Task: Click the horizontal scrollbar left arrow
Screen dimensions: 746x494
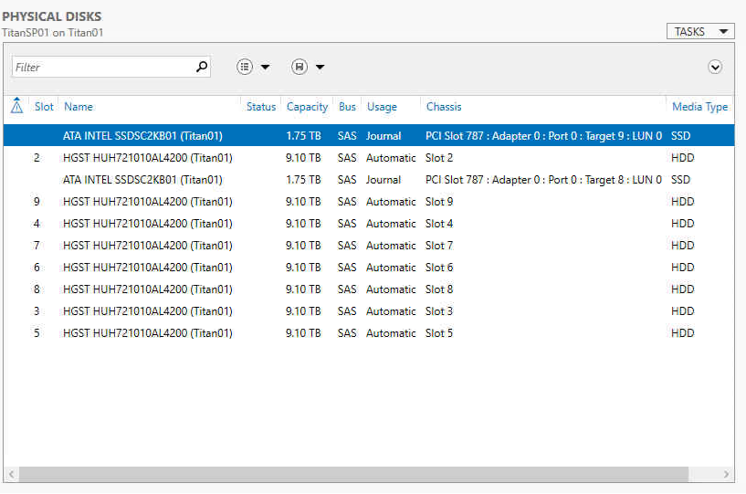Action: pyautogui.click(x=12, y=474)
